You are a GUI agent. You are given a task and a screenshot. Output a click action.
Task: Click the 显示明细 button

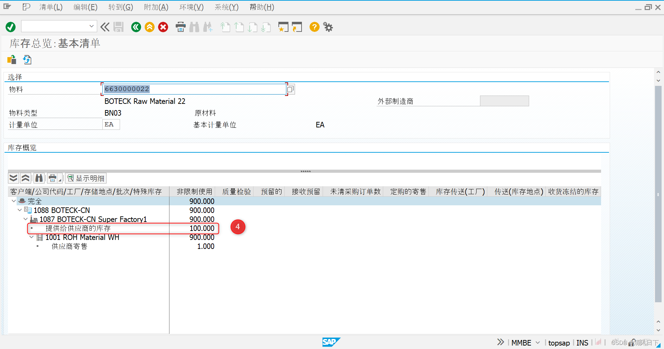[x=86, y=178]
